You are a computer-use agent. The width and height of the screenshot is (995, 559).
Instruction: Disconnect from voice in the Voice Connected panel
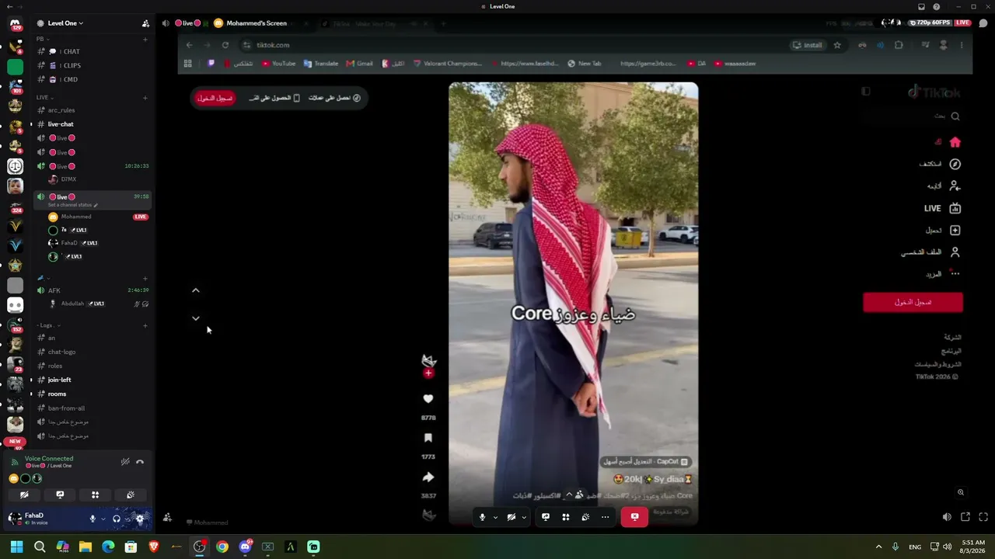point(140,462)
